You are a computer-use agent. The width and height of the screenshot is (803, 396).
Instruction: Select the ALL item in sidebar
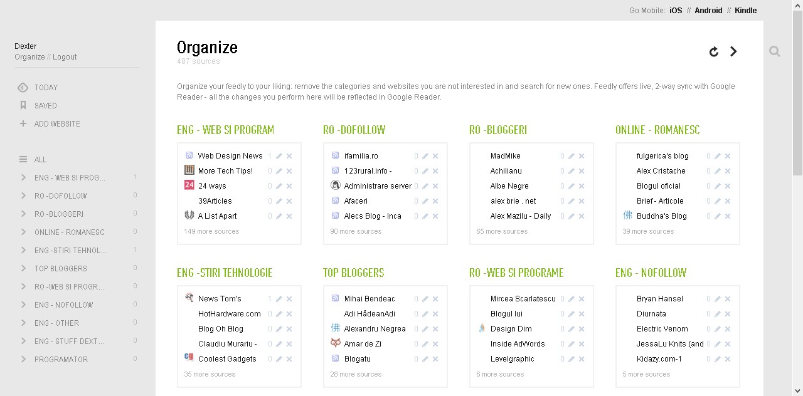[x=41, y=159]
